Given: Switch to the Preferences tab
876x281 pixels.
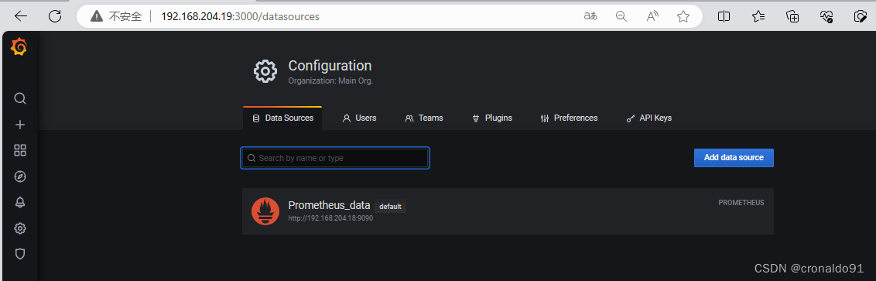Looking at the screenshot, I should pyautogui.click(x=569, y=118).
